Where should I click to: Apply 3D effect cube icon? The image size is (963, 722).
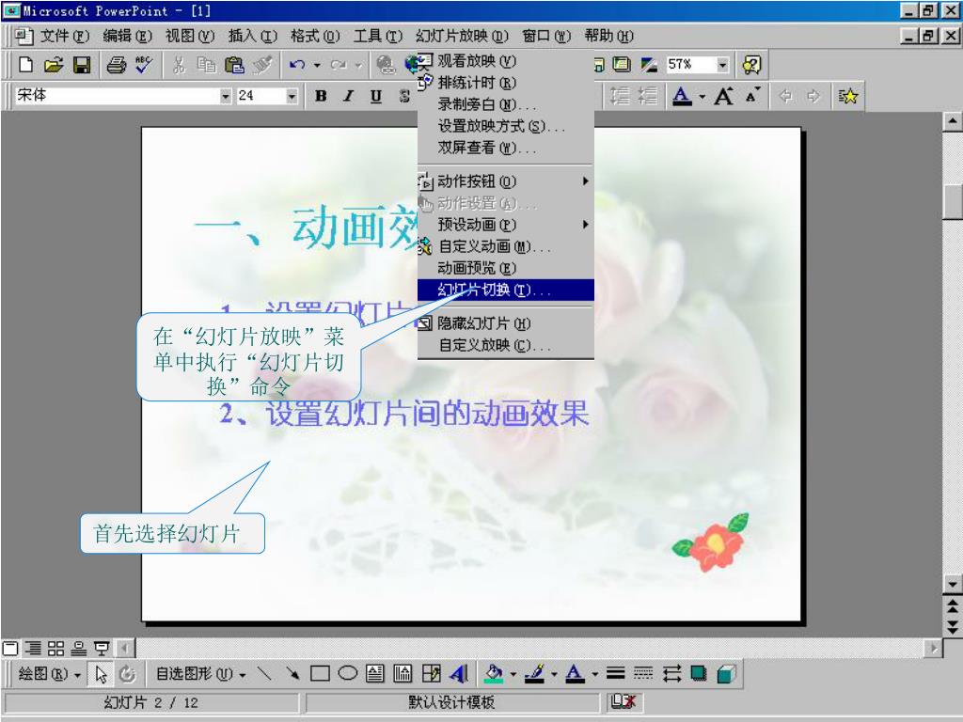pyautogui.click(x=727, y=673)
